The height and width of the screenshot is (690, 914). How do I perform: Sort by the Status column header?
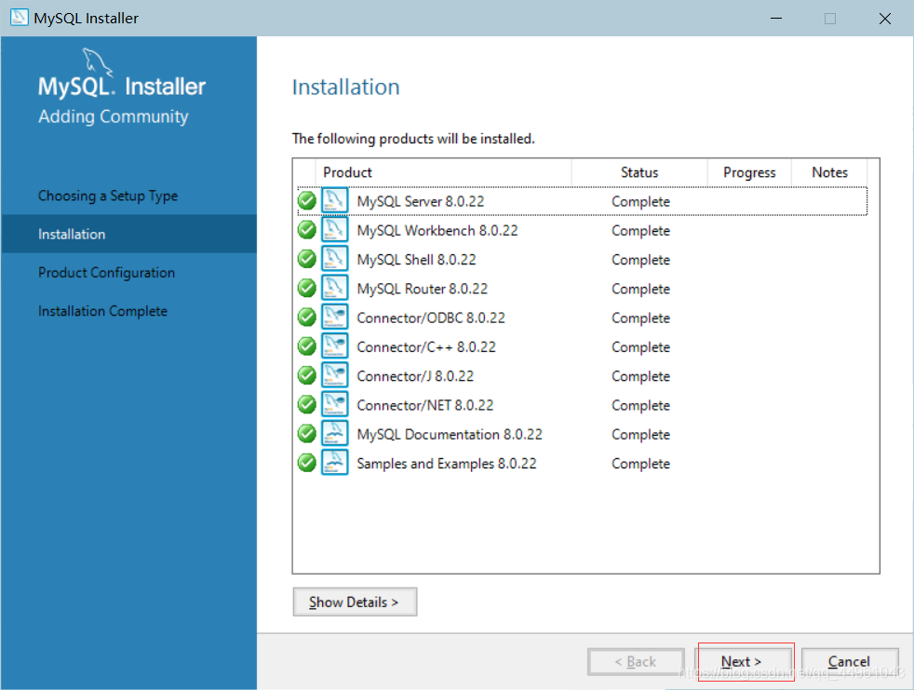point(639,172)
